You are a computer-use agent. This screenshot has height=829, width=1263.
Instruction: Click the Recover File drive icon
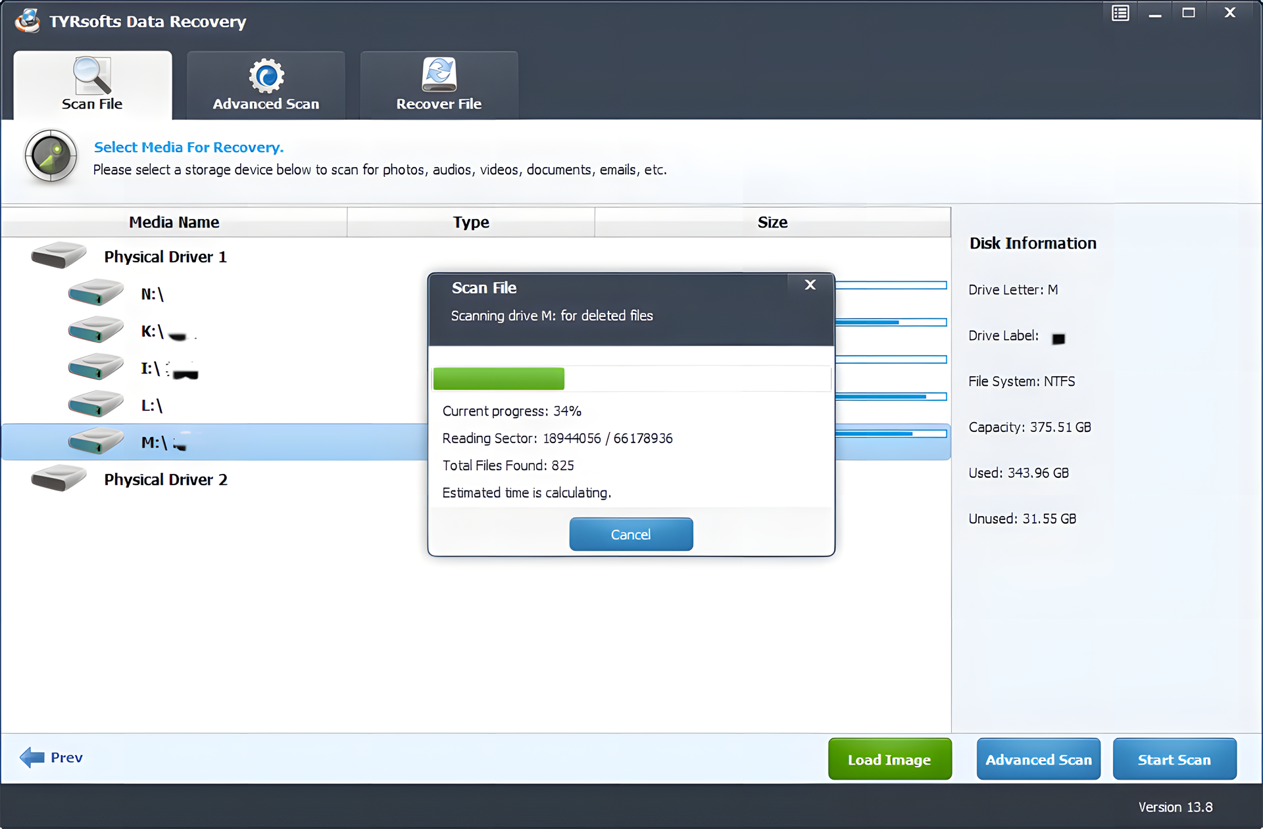[439, 75]
